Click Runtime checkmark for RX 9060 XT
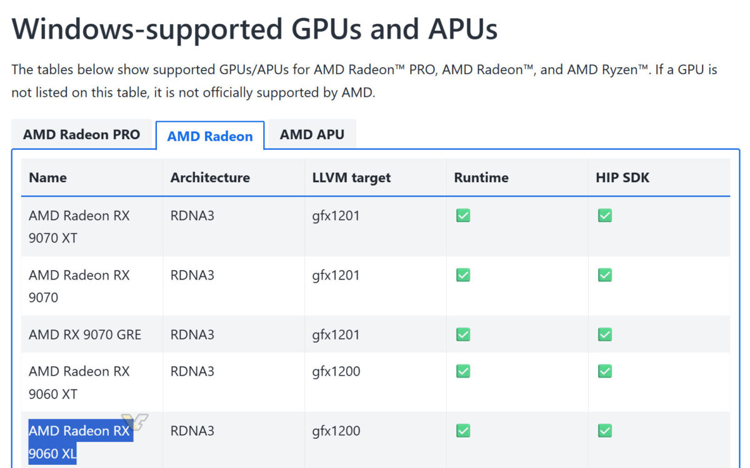The height and width of the screenshot is (468, 750). pyautogui.click(x=462, y=371)
